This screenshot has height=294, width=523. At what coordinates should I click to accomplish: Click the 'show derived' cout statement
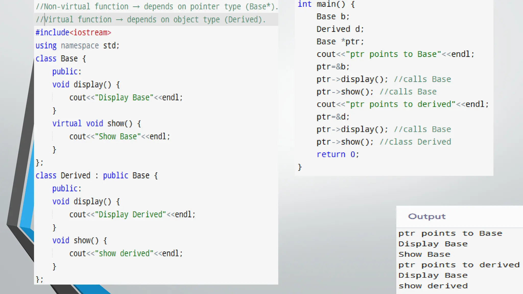[x=126, y=253]
